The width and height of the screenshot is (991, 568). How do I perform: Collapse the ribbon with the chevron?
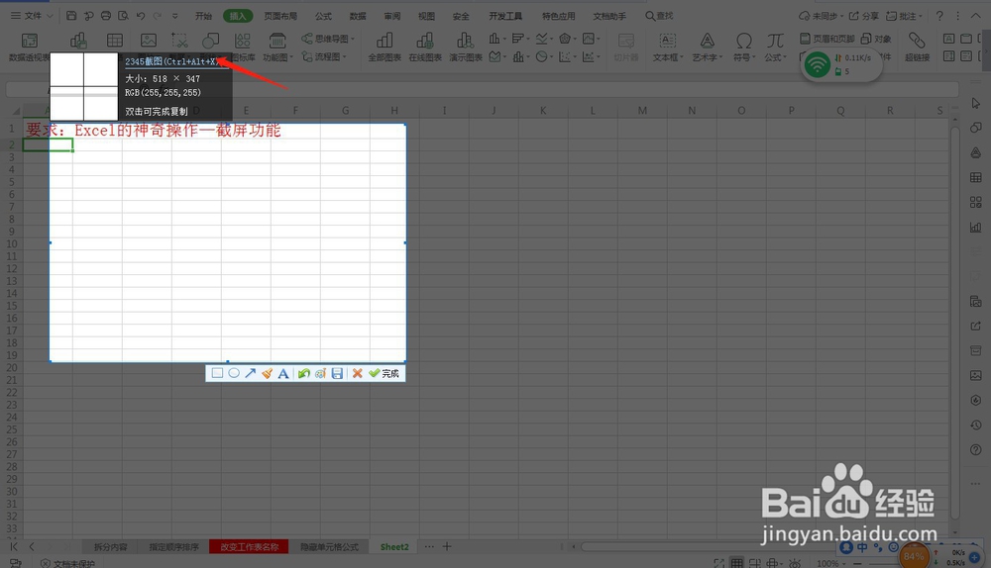pyautogui.click(x=976, y=16)
